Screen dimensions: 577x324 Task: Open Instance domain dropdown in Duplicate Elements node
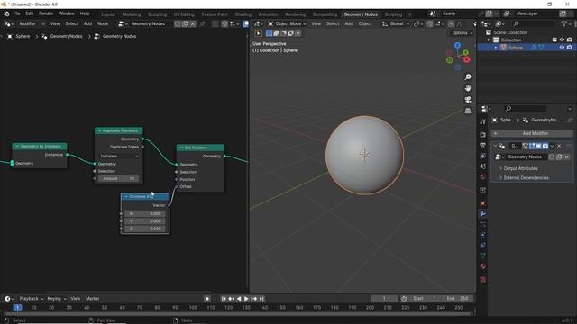tap(118, 156)
